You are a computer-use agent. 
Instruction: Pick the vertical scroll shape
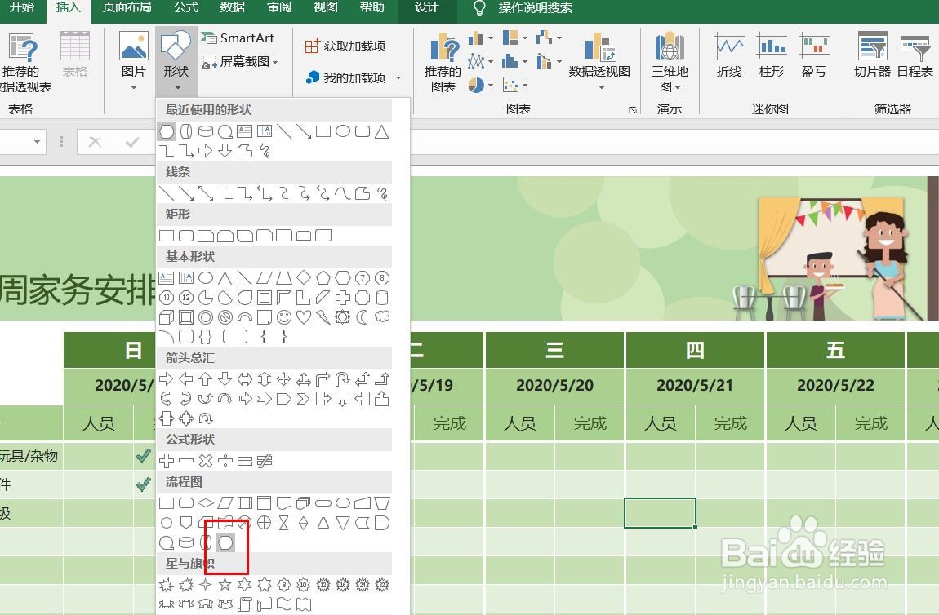(245, 604)
